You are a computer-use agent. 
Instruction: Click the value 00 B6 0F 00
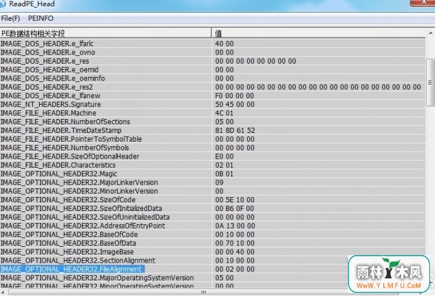tap(235, 208)
